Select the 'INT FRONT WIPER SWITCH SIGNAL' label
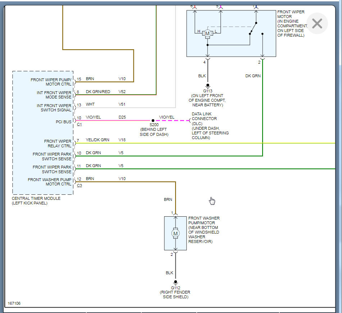This screenshot has width=342, height=313. point(54,108)
